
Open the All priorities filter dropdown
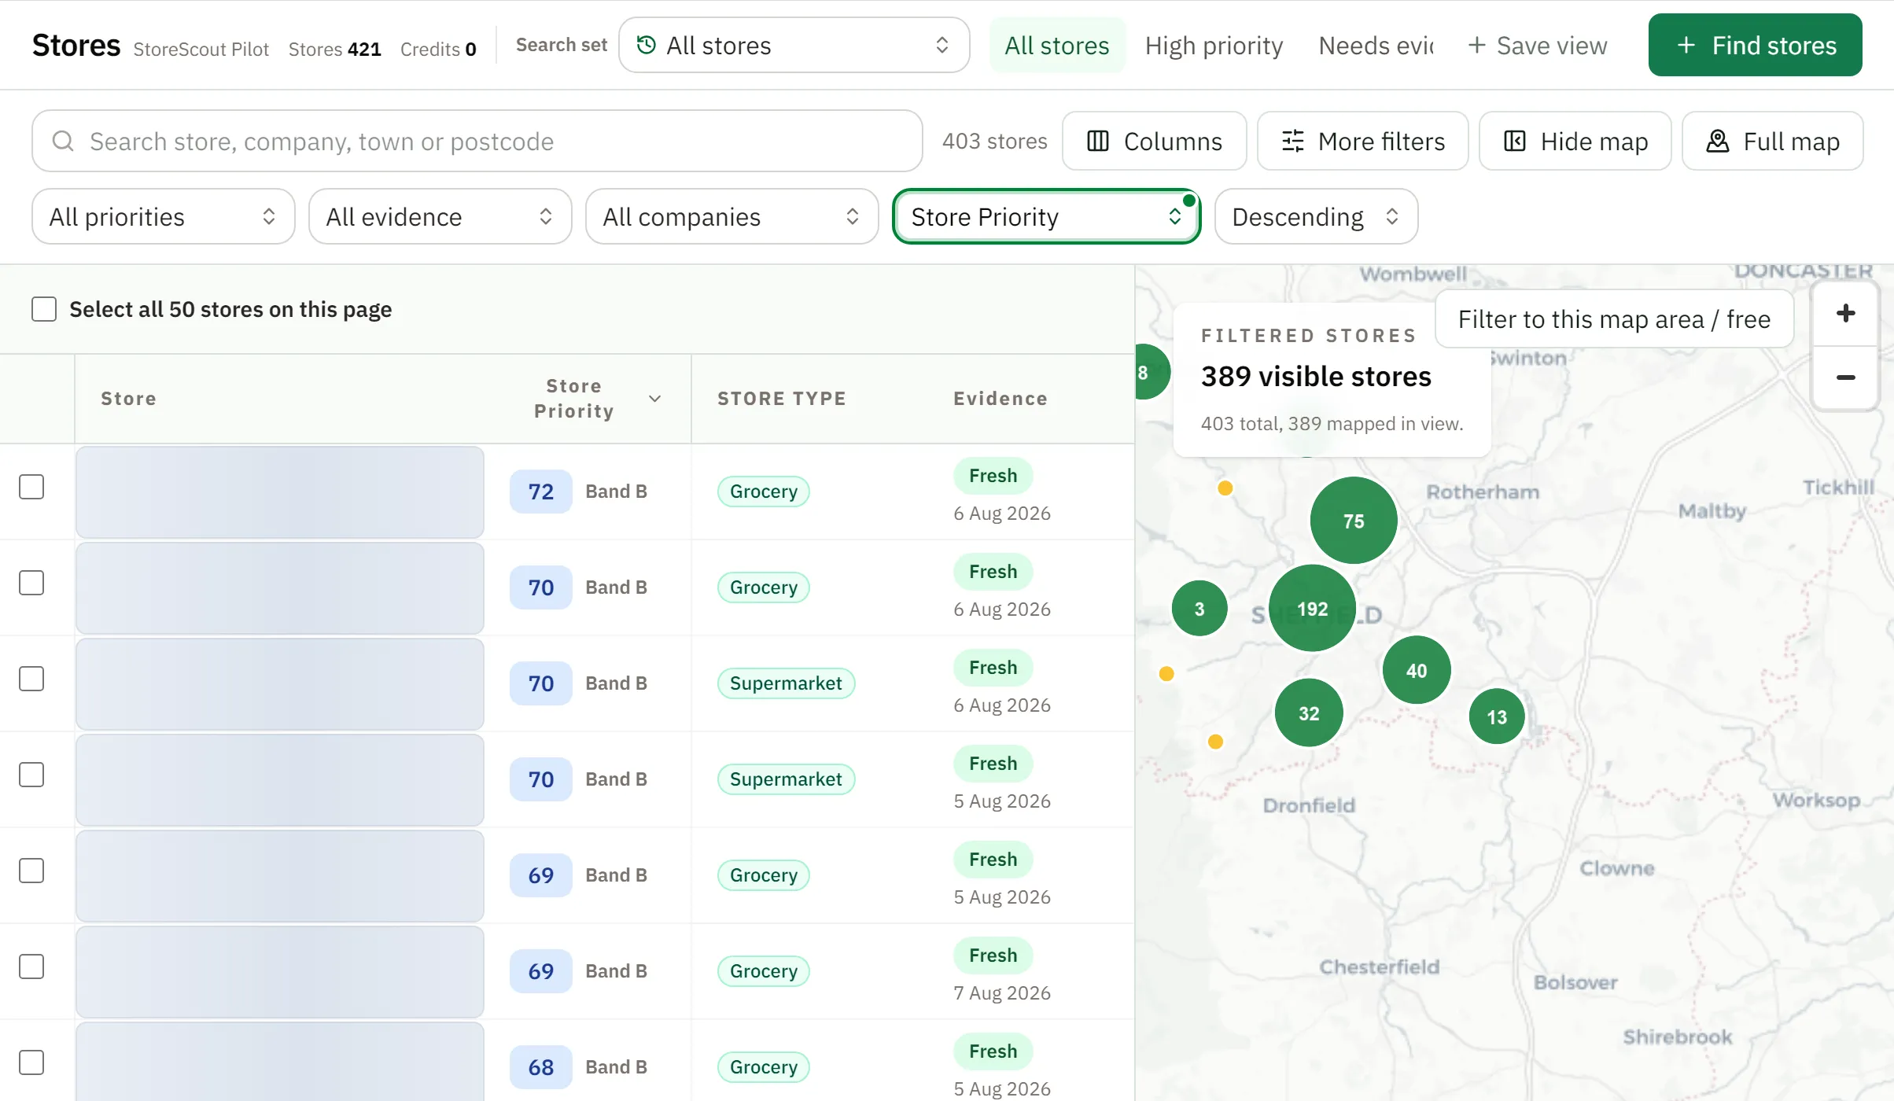pos(163,216)
